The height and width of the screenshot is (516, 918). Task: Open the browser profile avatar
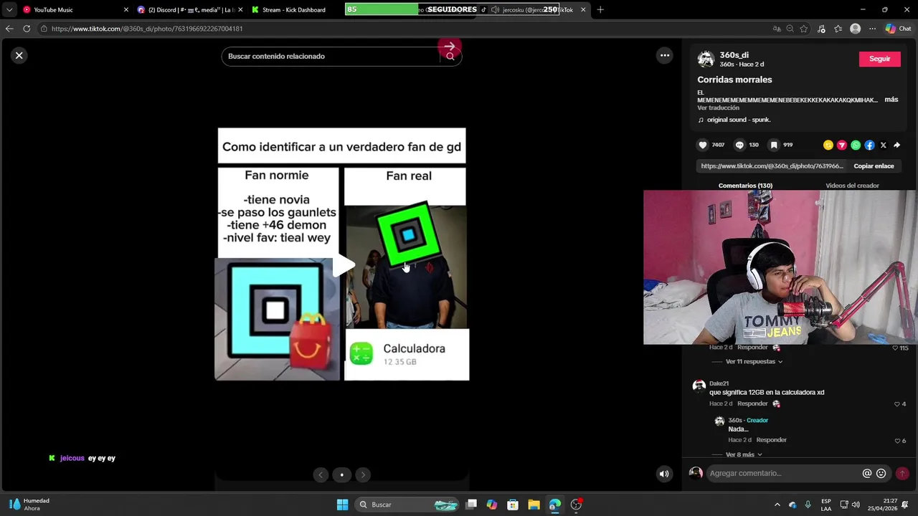[855, 29]
